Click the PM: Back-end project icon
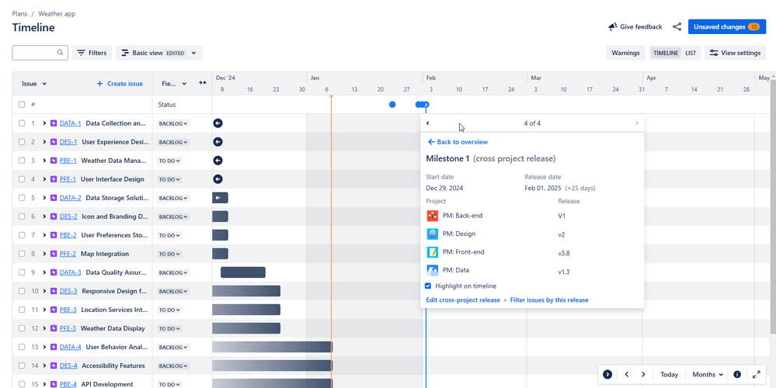This screenshot has width=776, height=388. pyautogui.click(x=433, y=216)
